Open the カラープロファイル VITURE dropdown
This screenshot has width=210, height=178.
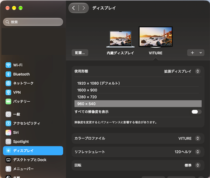coord(198,138)
